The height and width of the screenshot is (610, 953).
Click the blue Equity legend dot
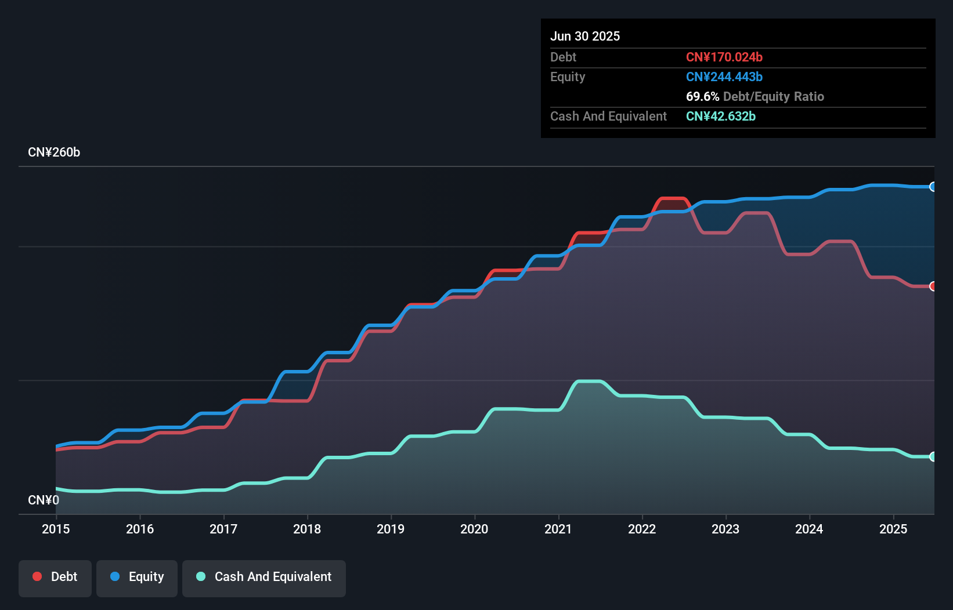(115, 576)
